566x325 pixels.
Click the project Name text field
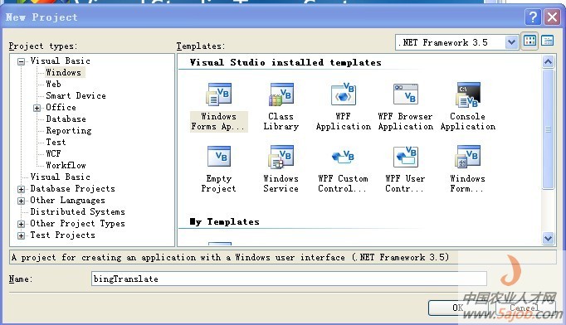coord(289,279)
